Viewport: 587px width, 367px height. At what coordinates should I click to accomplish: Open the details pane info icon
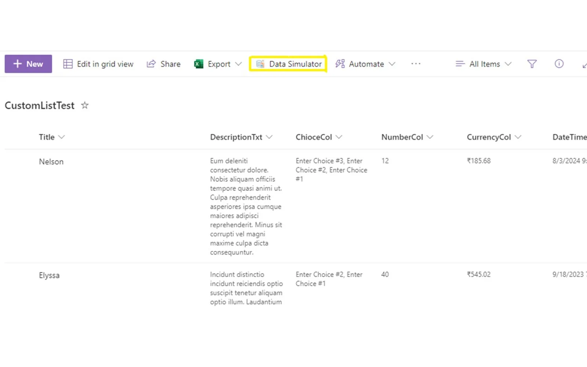559,64
